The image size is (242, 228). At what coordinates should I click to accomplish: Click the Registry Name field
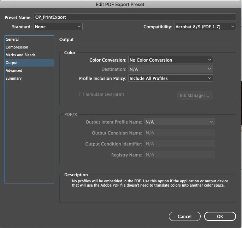[179, 155]
